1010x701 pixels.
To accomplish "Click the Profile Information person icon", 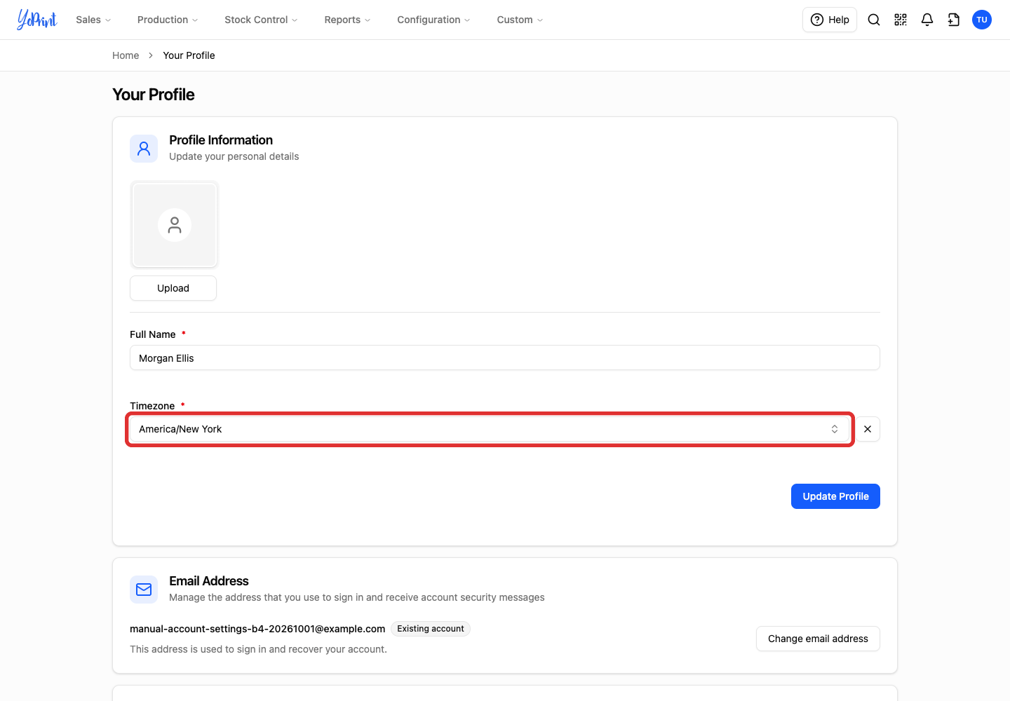I will click(x=144, y=149).
